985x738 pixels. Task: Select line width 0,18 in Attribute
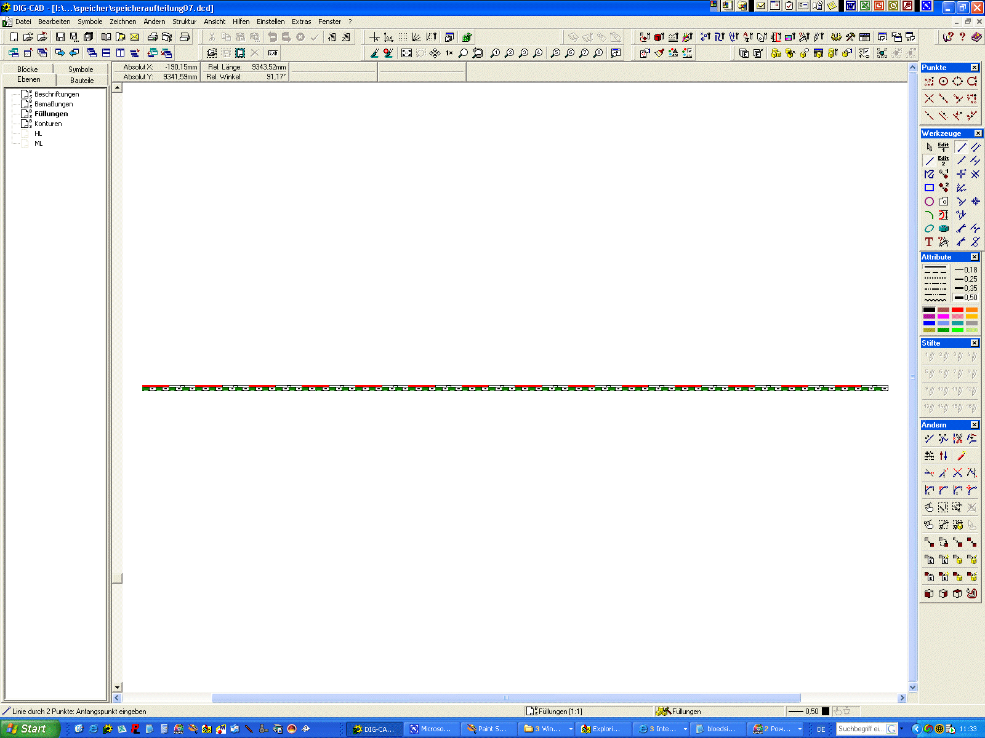click(x=966, y=270)
